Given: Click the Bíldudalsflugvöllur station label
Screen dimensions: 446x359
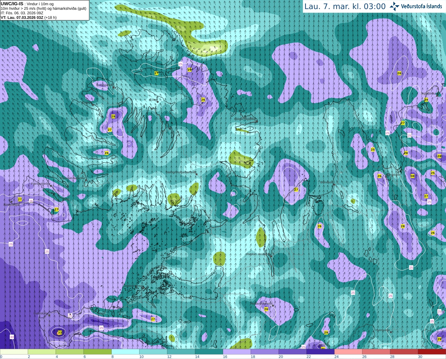Looking at the screenshot, I should coord(72,178).
